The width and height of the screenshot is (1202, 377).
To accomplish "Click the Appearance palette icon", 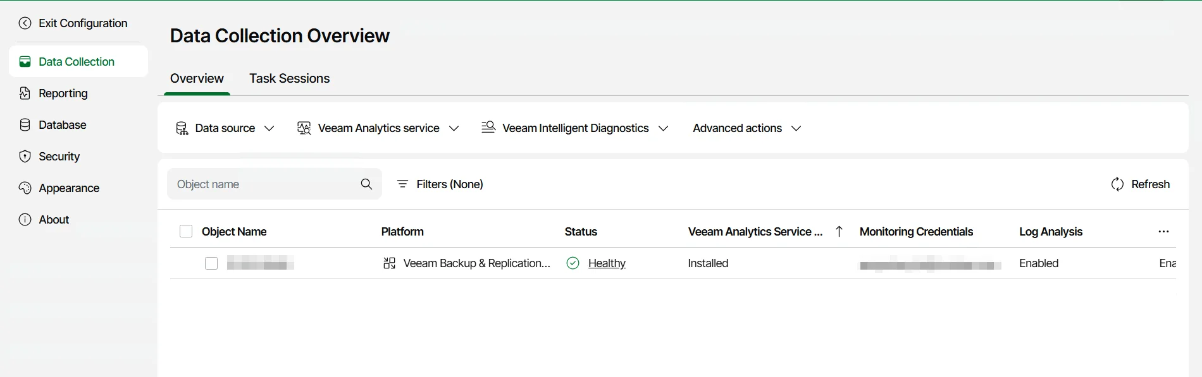I will click(25, 188).
